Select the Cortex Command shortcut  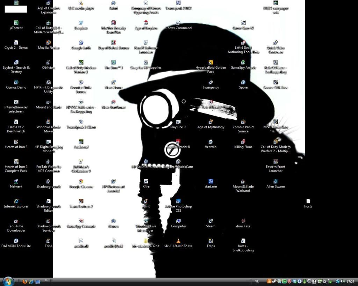178,25
